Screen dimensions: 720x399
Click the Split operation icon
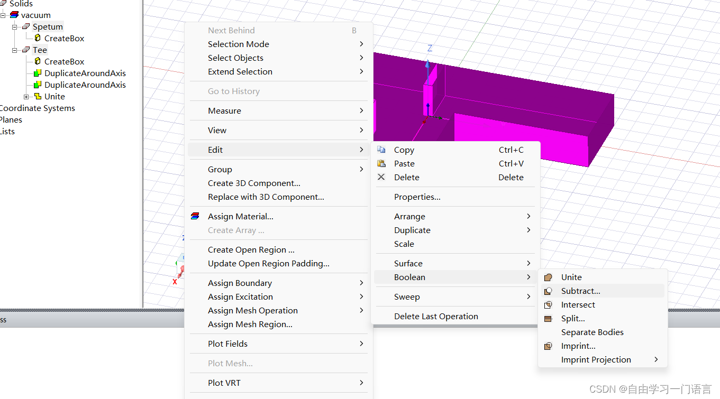pyautogui.click(x=548, y=318)
